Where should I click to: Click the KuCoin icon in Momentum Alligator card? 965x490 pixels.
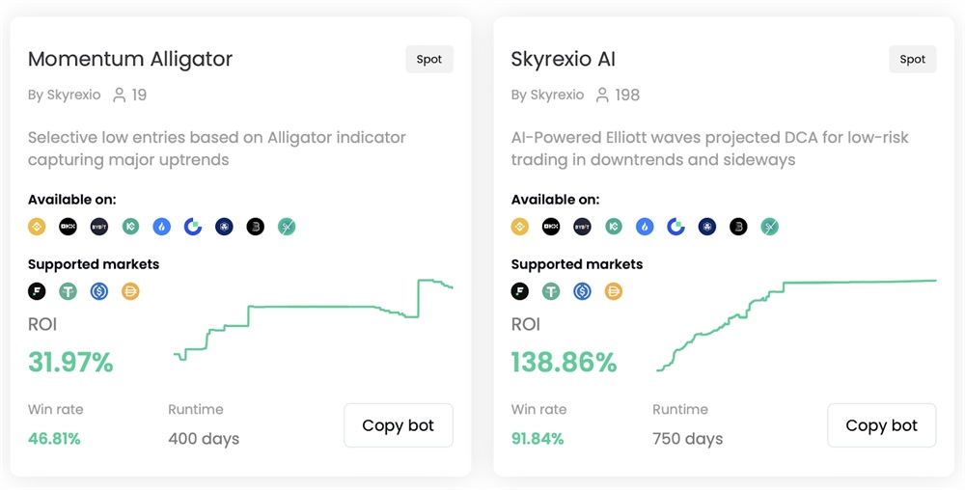coord(130,227)
